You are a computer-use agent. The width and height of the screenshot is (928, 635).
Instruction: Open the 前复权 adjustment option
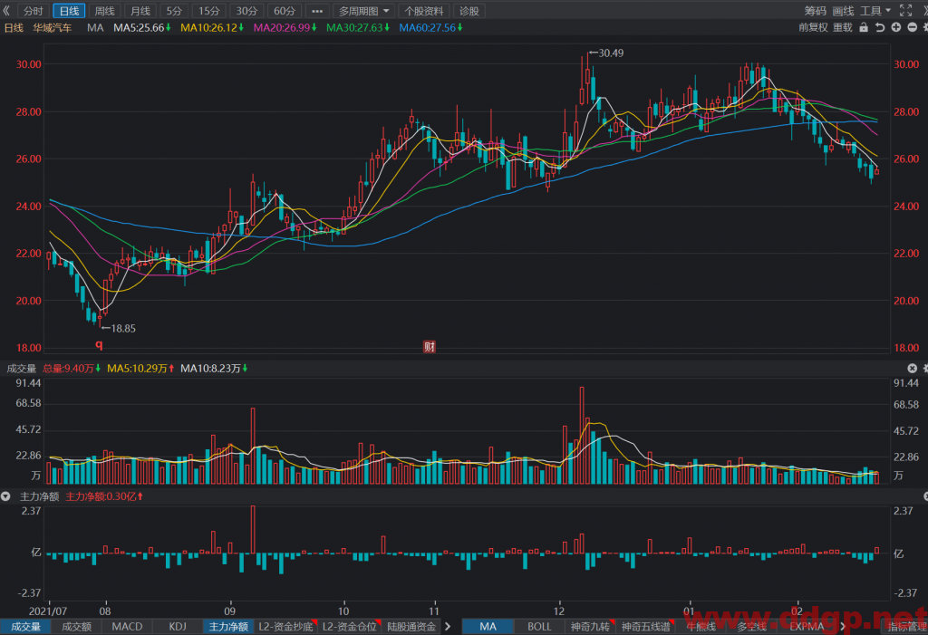813,27
